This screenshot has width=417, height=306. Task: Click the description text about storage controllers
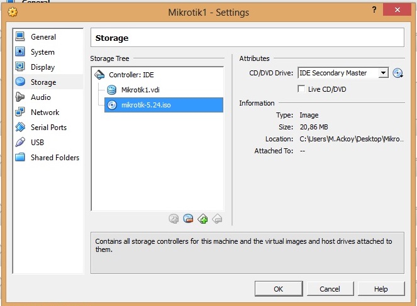click(243, 245)
